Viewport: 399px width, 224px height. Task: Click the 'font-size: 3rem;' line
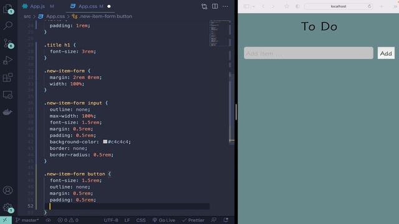pyautogui.click(x=73, y=51)
